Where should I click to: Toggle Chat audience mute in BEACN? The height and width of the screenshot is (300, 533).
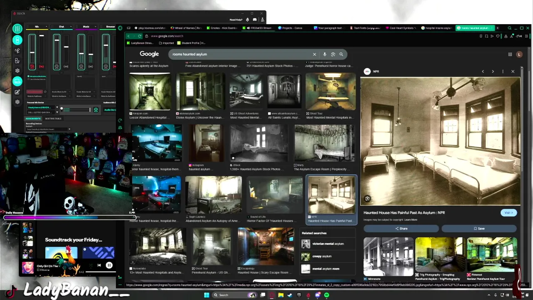point(66,66)
